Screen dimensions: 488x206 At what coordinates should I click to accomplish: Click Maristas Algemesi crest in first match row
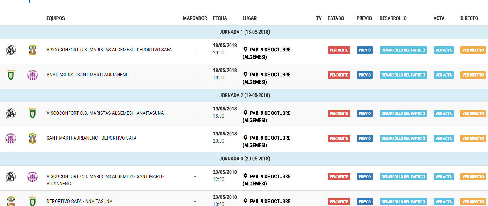[x=11, y=50]
